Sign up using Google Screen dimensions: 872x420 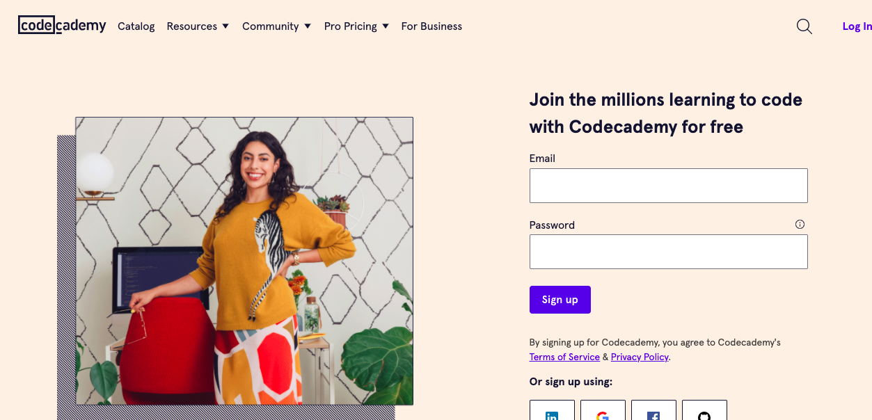(x=603, y=412)
